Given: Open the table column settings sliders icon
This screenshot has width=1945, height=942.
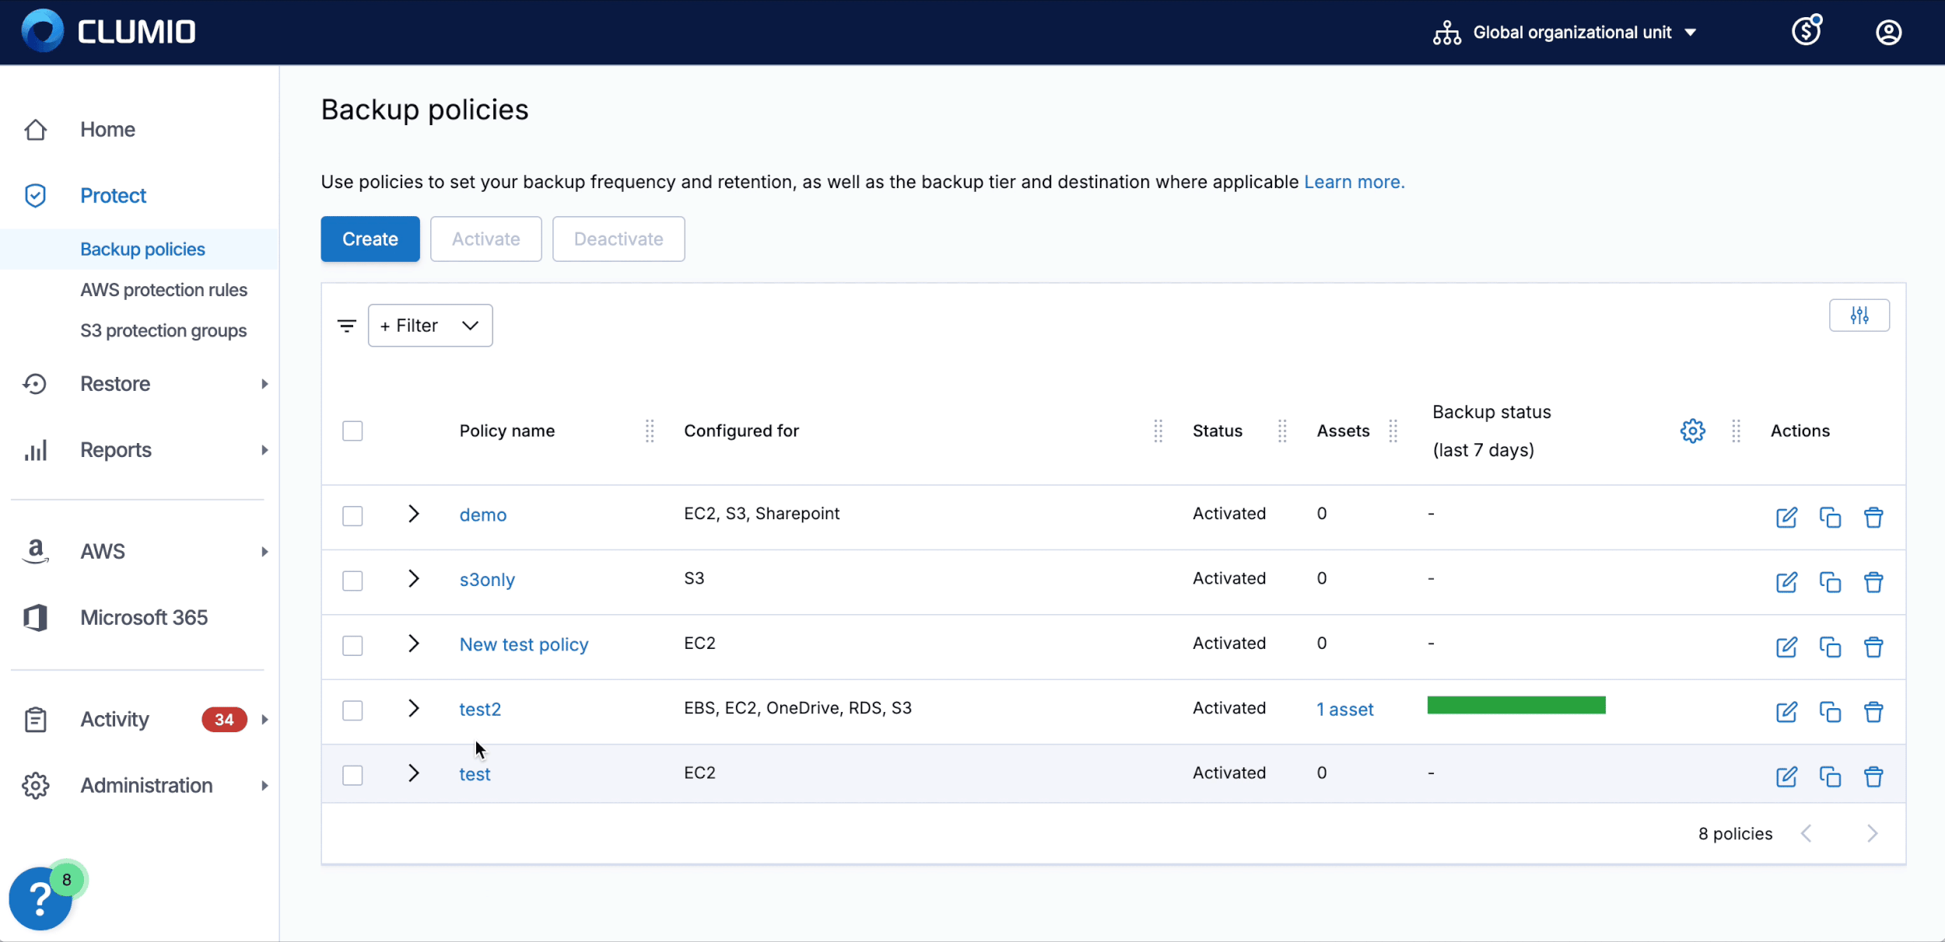Looking at the screenshot, I should (1859, 316).
